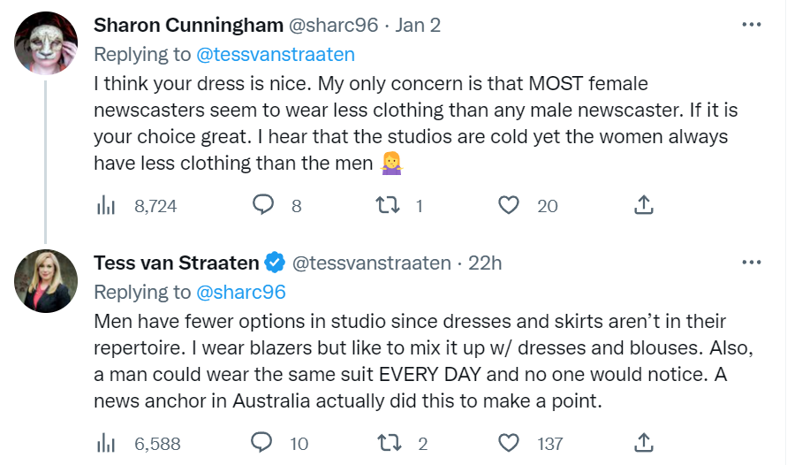The height and width of the screenshot is (465, 787).
Task: Reply to Sharon Cunningham's tweet
Action: 263,205
